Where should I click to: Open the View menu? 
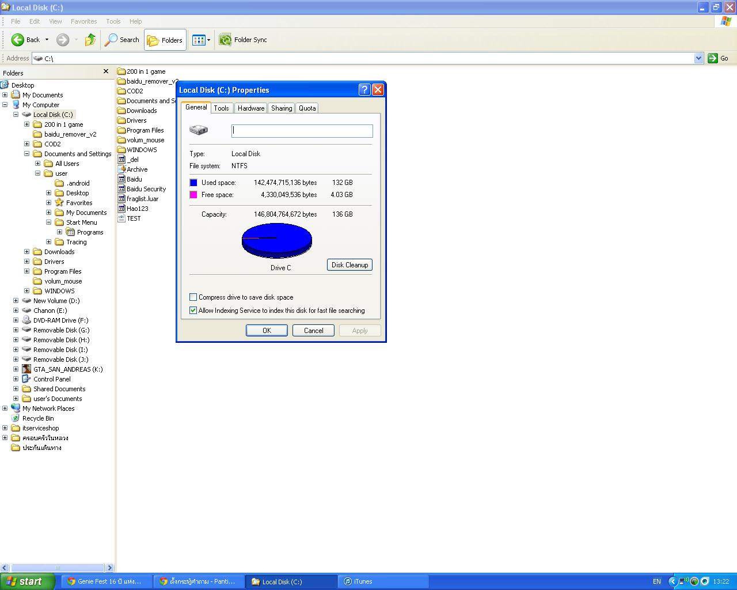tap(55, 21)
